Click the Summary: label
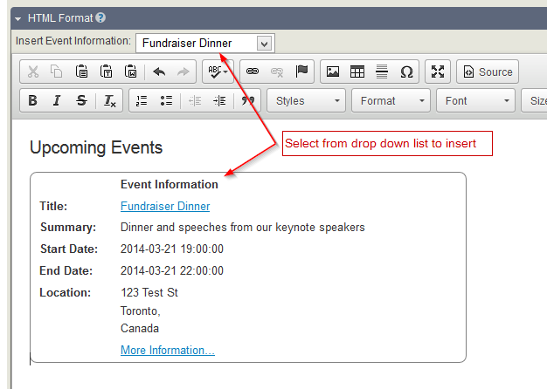Image resolution: width=547 pixels, height=389 pixels. (x=68, y=228)
